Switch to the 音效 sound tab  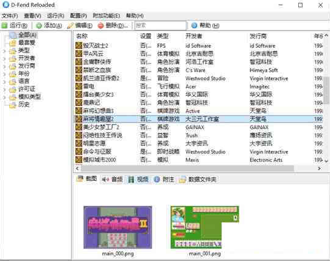tap(112, 180)
